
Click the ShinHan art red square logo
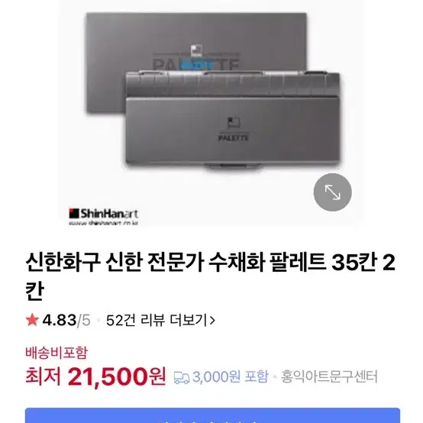tap(73, 213)
